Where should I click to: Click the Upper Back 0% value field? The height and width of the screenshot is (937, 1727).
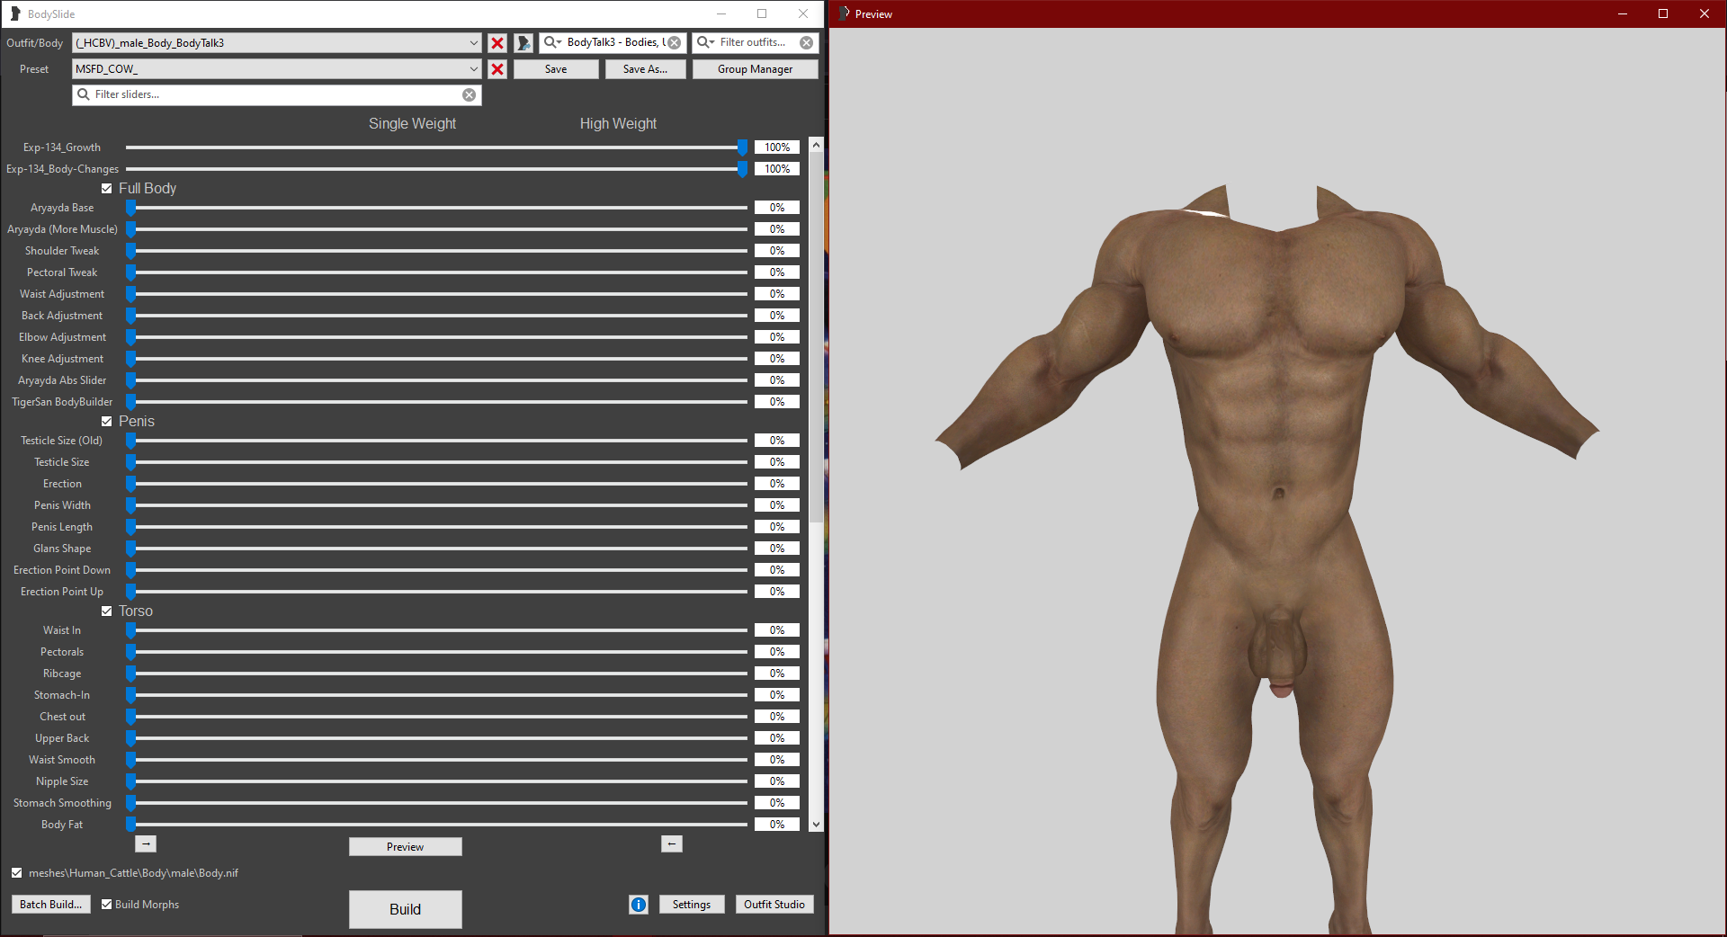pyautogui.click(x=777, y=738)
